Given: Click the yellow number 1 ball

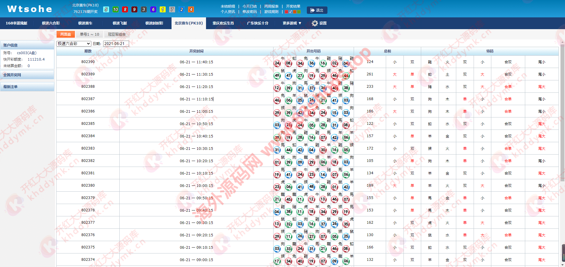Looking at the screenshot, I should click(x=163, y=9).
